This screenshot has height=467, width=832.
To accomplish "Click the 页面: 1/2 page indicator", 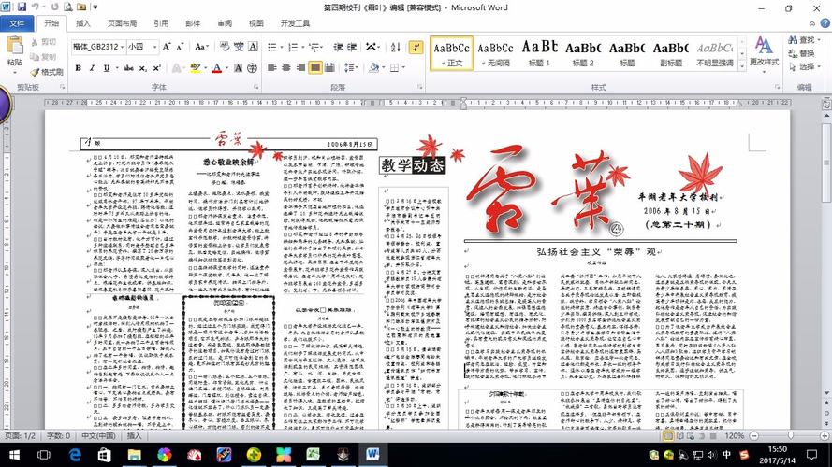I will pos(21,436).
